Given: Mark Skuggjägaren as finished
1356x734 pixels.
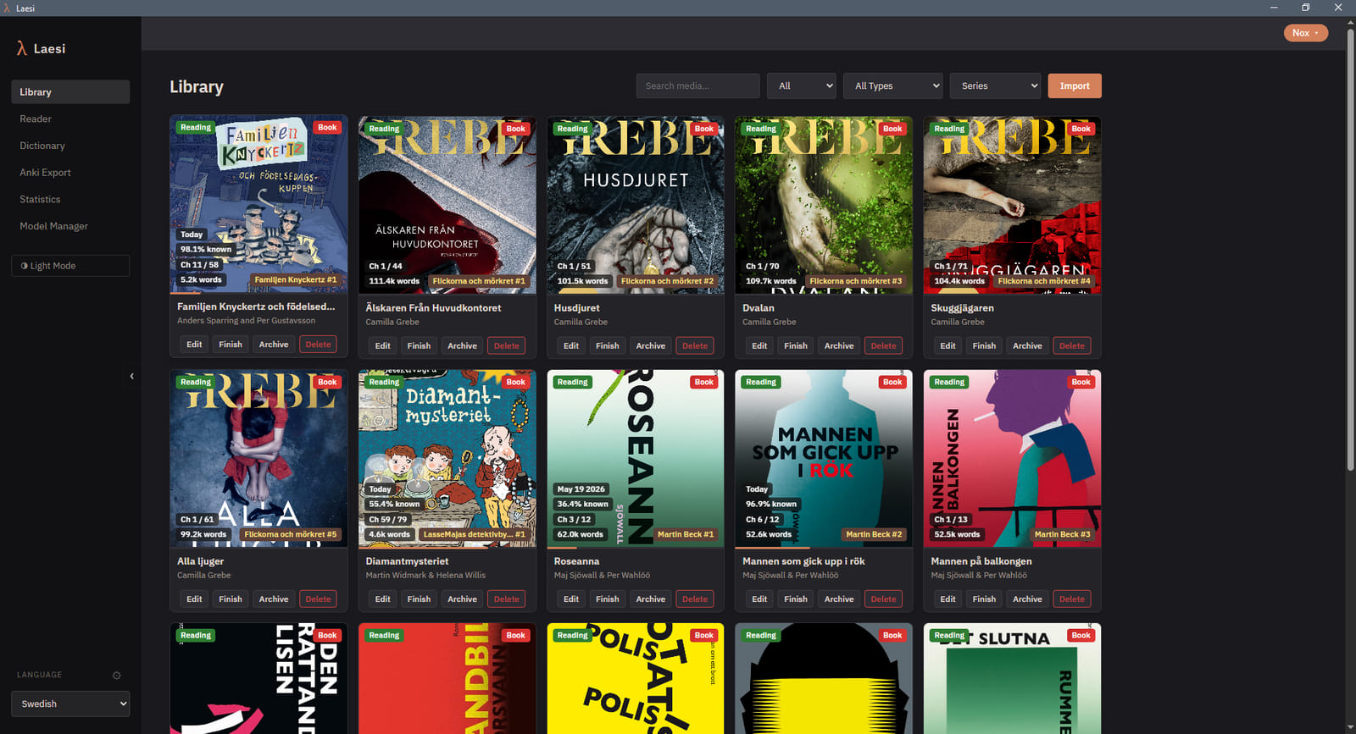Looking at the screenshot, I should tap(984, 345).
